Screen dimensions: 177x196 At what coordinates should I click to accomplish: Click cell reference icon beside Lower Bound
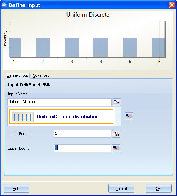[x=116, y=134]
